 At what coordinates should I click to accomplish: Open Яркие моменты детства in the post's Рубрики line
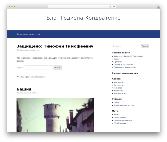pyautogui.click(x=35, y=77)
